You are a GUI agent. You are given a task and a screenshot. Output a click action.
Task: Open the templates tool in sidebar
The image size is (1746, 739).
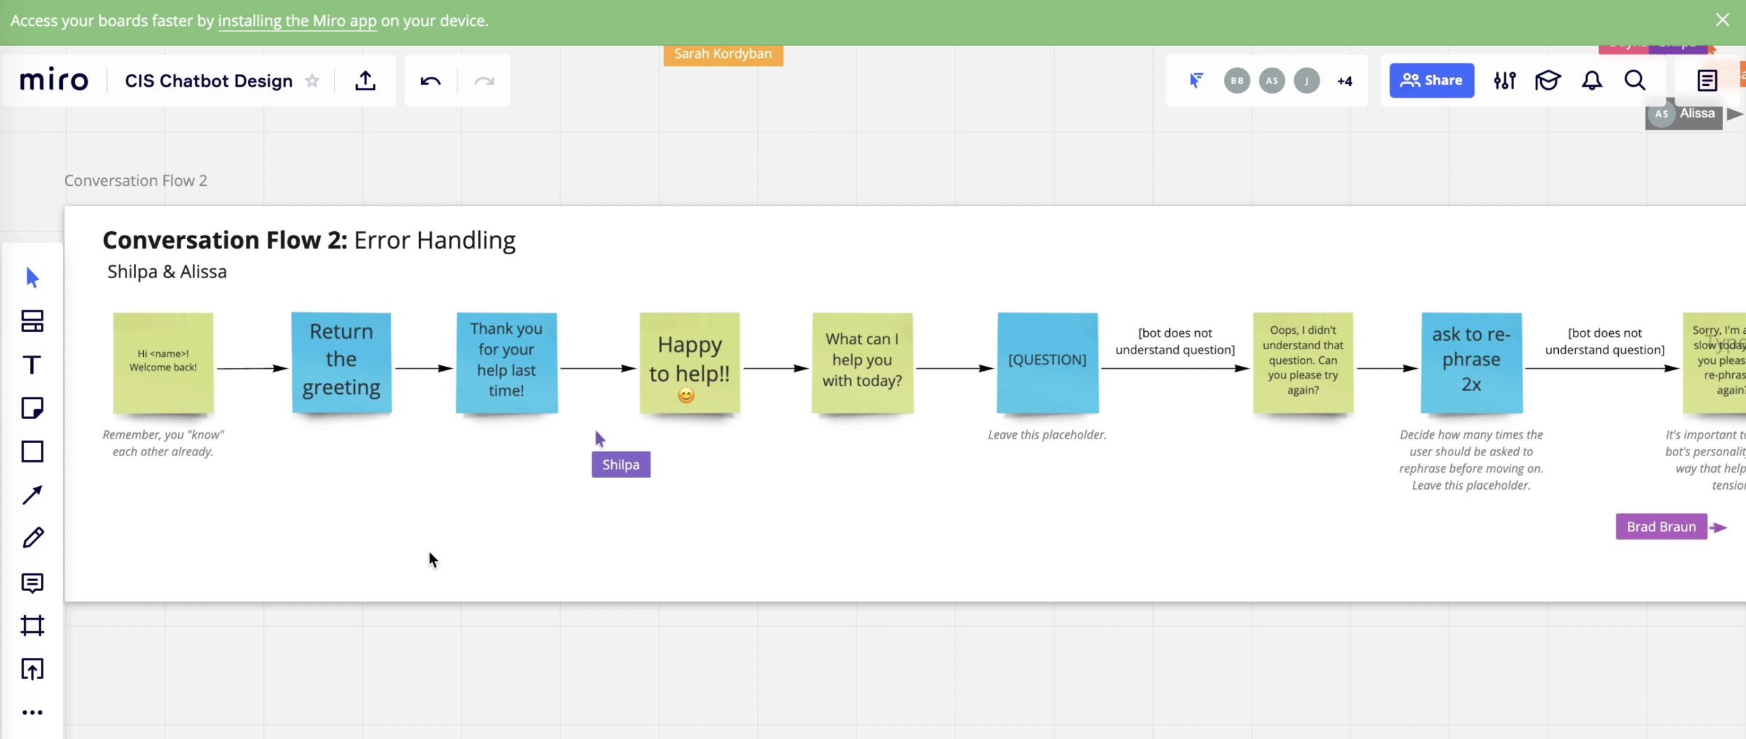[32, 321]
